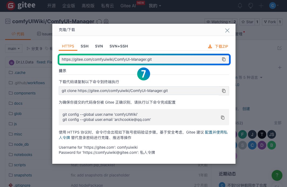Viewport: 287px width, 187px height.
Task: Click the B contributor avatar
Action: (271, 145)
